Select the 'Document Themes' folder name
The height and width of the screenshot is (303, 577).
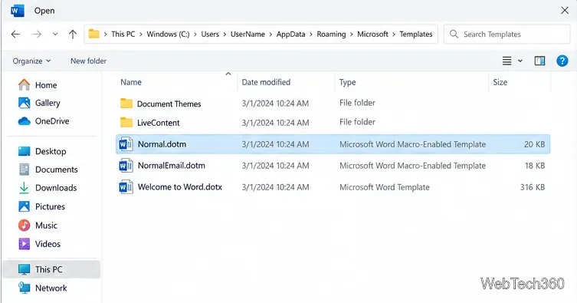coord(169,104)
